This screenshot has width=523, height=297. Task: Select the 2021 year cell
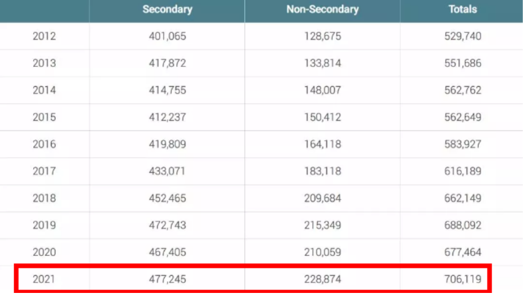pyautogui.click(x=44, y=280)
